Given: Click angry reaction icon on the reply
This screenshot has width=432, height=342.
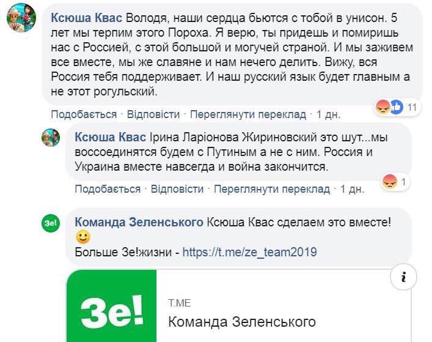Looking at the screenshot, I should 389,181.
